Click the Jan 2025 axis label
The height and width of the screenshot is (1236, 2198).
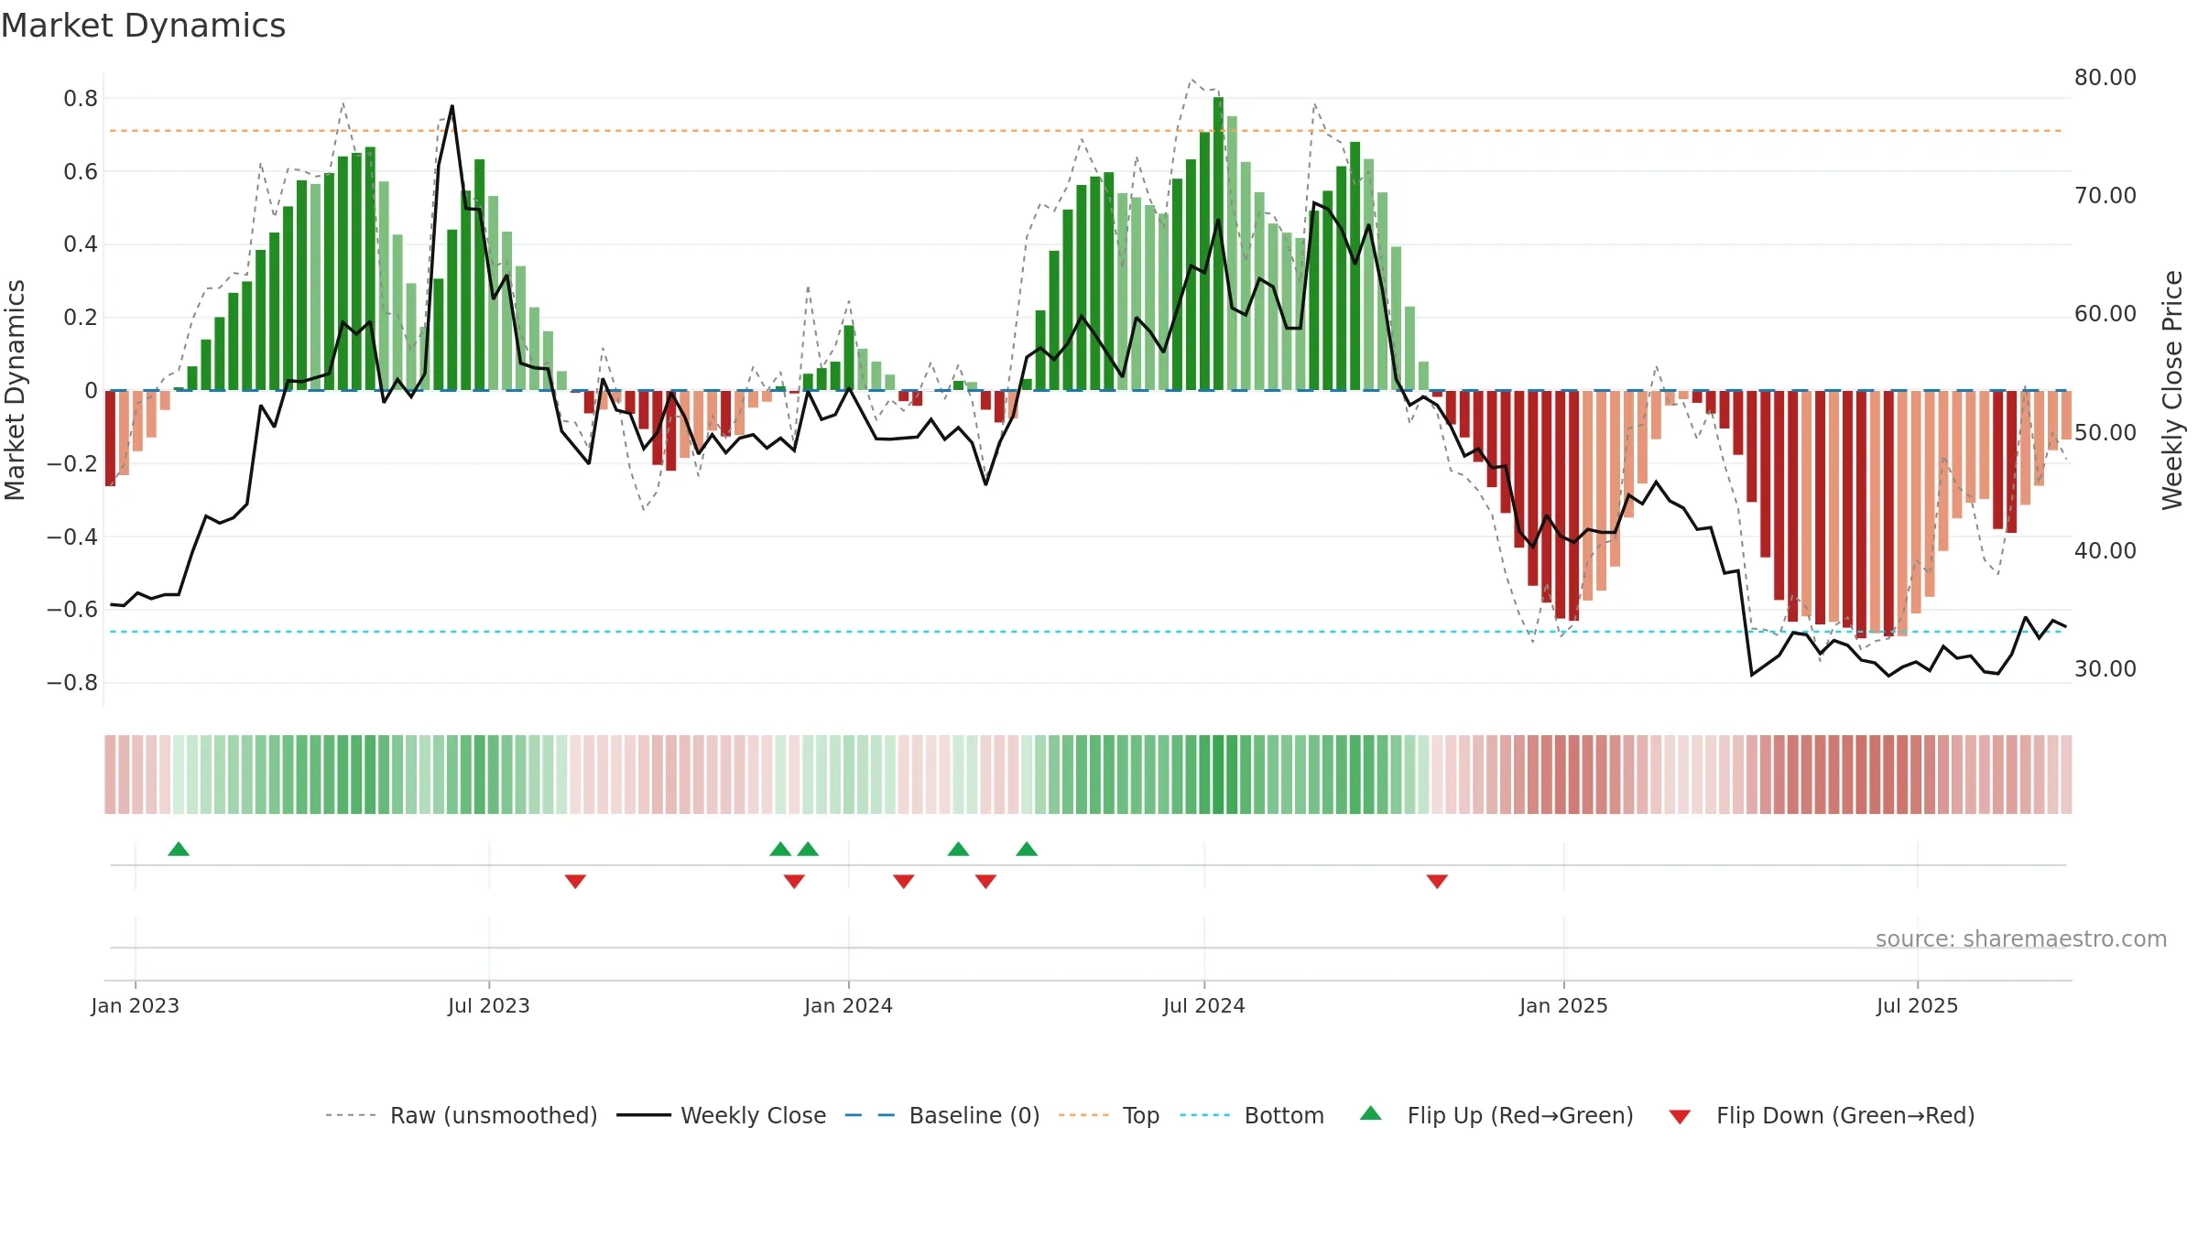coord(1564,1005)
